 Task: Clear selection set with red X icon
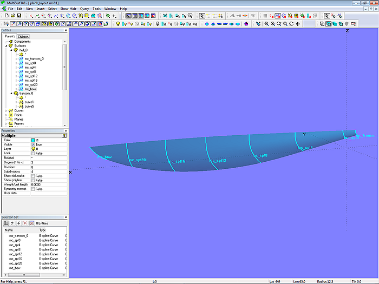click(x=31, y=223)
